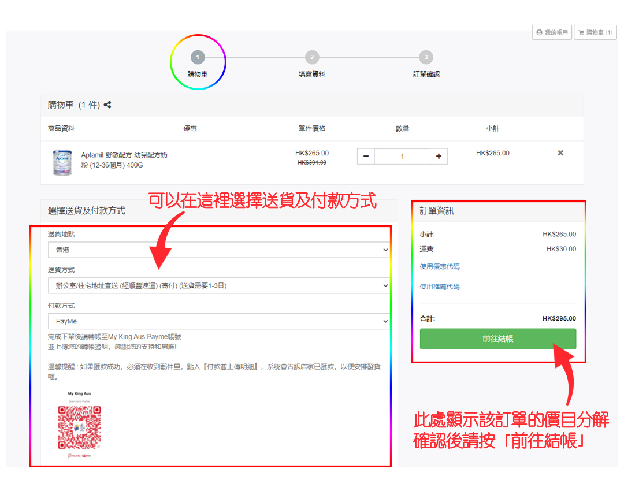This screenshot has width=624, height=491.
Task: Click the Aptamil product thumbnail image
Action: [62, 162]
